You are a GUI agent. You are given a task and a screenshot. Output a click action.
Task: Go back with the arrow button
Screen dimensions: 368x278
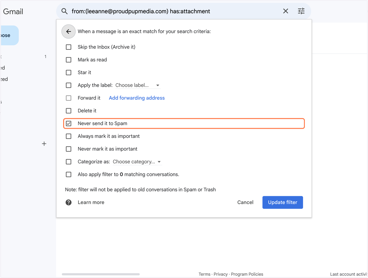click(68, 32)
